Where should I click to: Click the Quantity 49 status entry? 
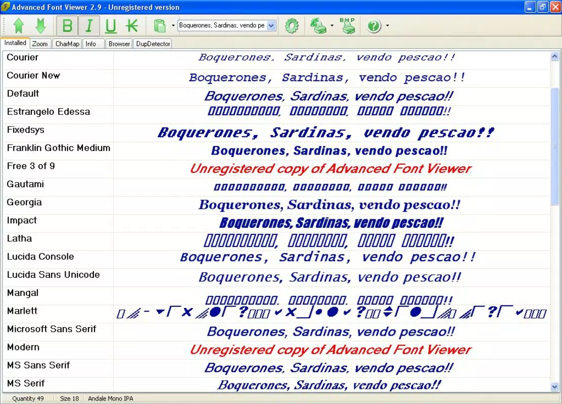click(x=28, y=398)
